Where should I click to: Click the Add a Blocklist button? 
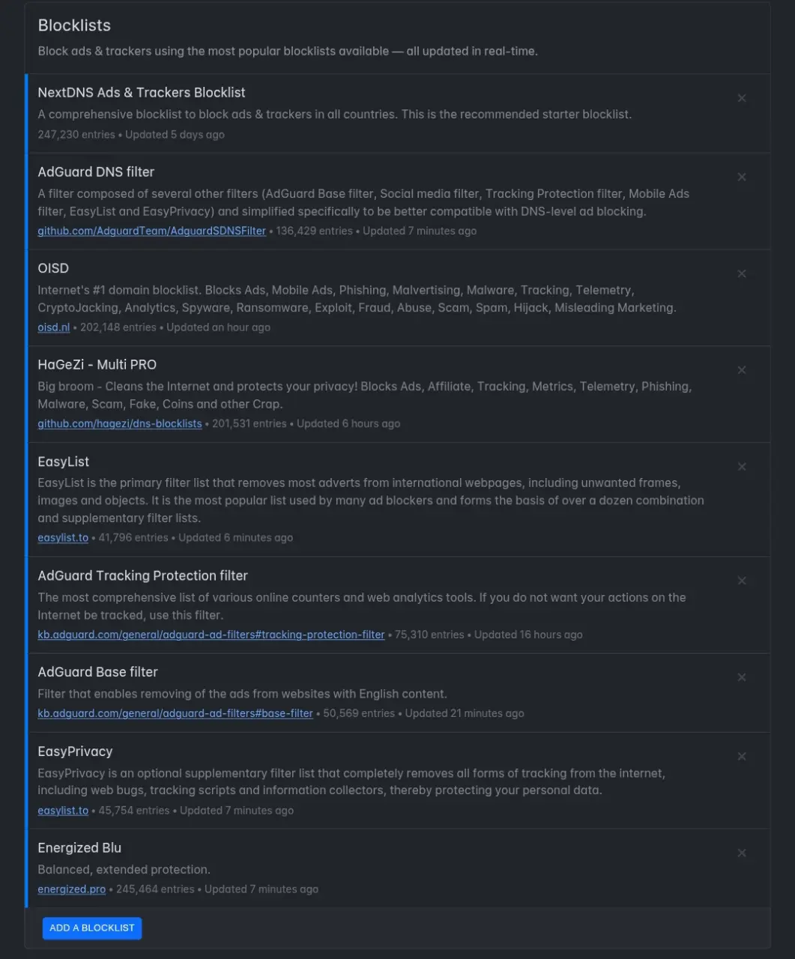pyautogui.click(x=92, y=928)
